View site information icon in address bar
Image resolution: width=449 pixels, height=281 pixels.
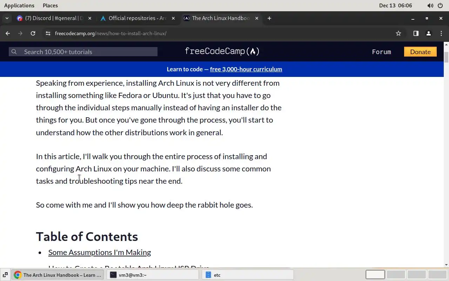(48, 33)
